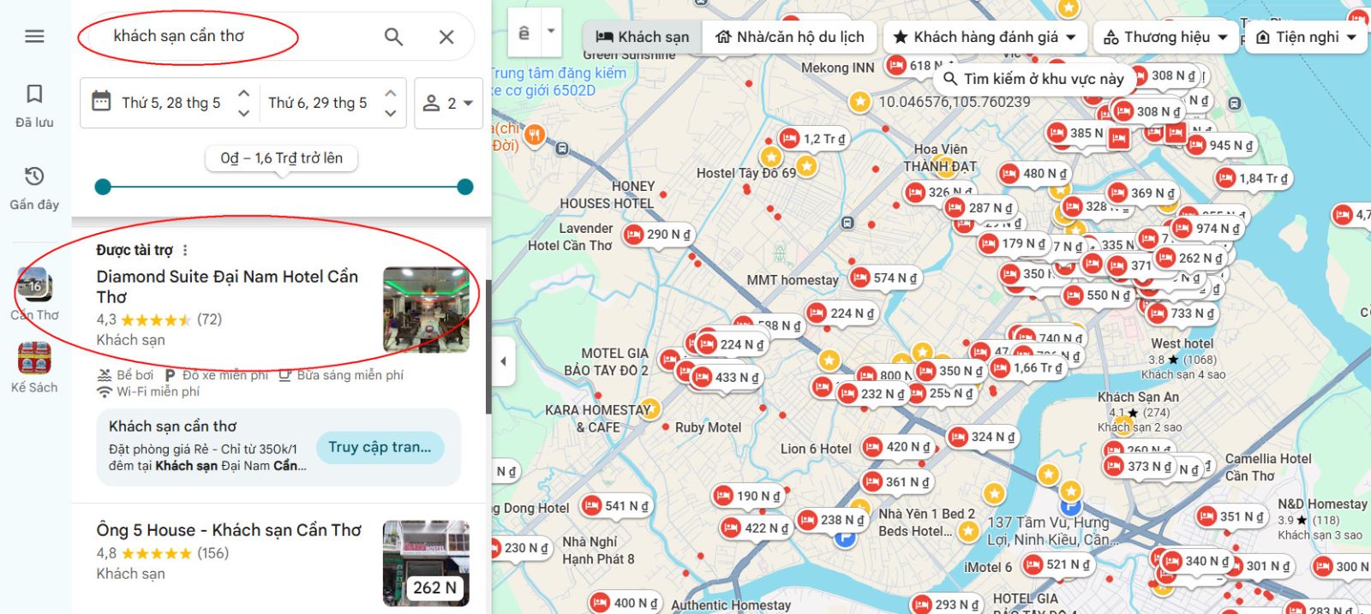Click the right price slider handle
The width and height of the screenshot is (1371, 614).
[465, 187]
